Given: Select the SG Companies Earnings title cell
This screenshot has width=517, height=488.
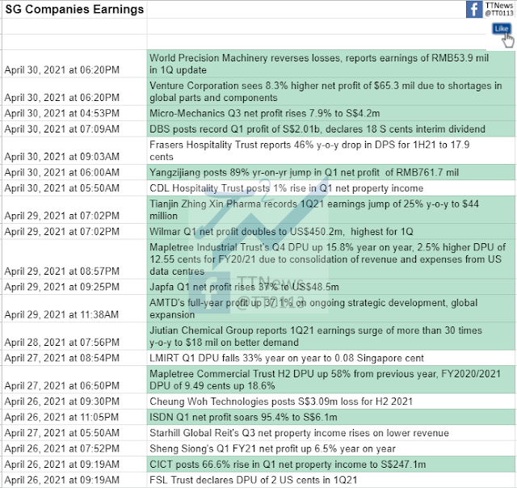Looking at the screenshot, I should pyautogui.click(x=74, y=9).
